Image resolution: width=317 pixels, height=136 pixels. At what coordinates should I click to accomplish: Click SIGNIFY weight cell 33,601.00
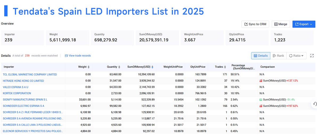[85, 99]
